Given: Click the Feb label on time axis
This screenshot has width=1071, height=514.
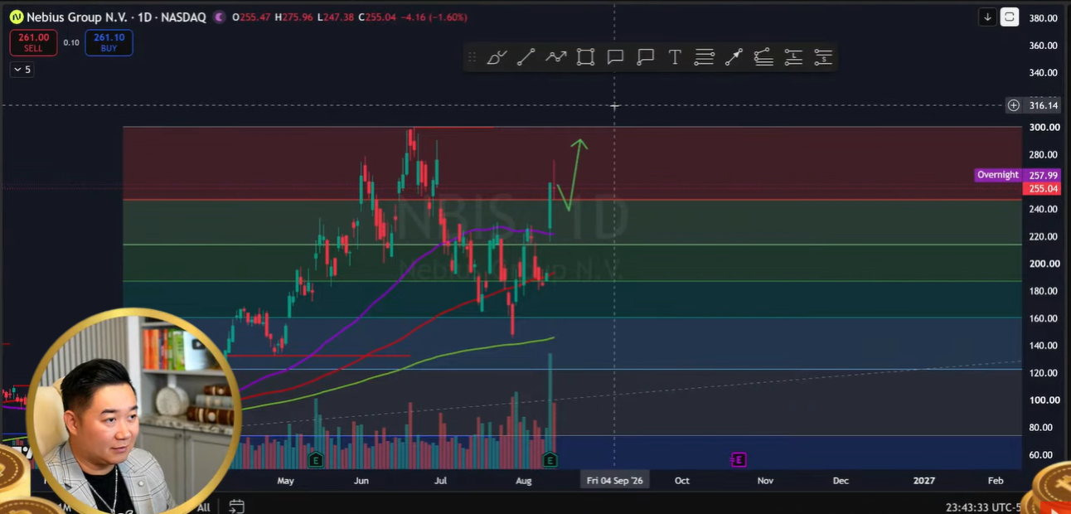Looking at the screenshot, I should pos(996,481).
